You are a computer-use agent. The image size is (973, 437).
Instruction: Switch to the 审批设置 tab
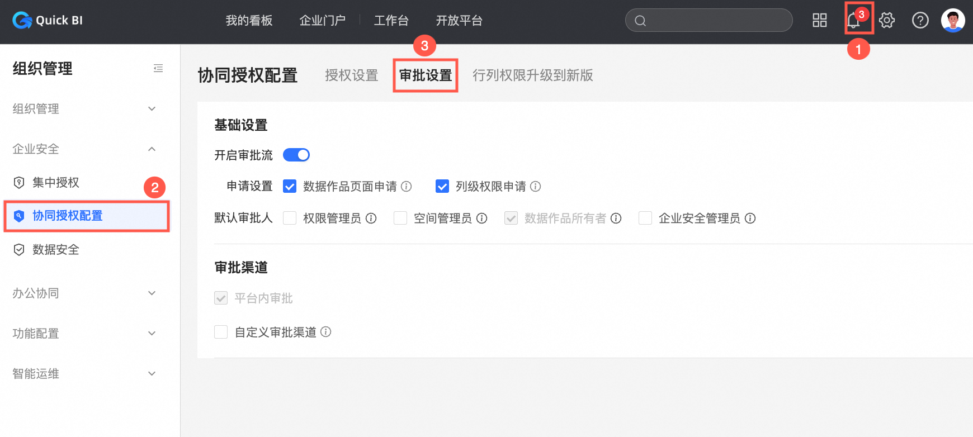[426, 75]
